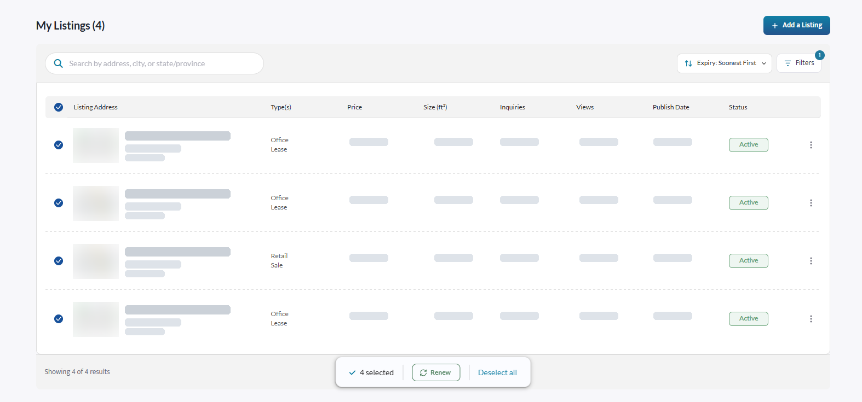This screenshot has height=402, width=862.
Task: Uncheck the second listing's checkbox
Action: click(x=59, y=203)
